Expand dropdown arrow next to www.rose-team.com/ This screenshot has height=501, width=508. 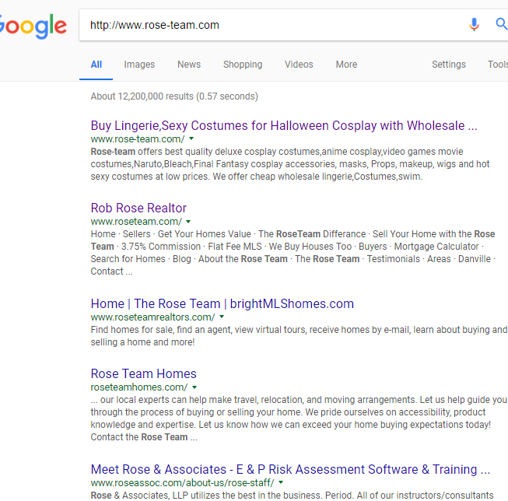pos(191,138)
